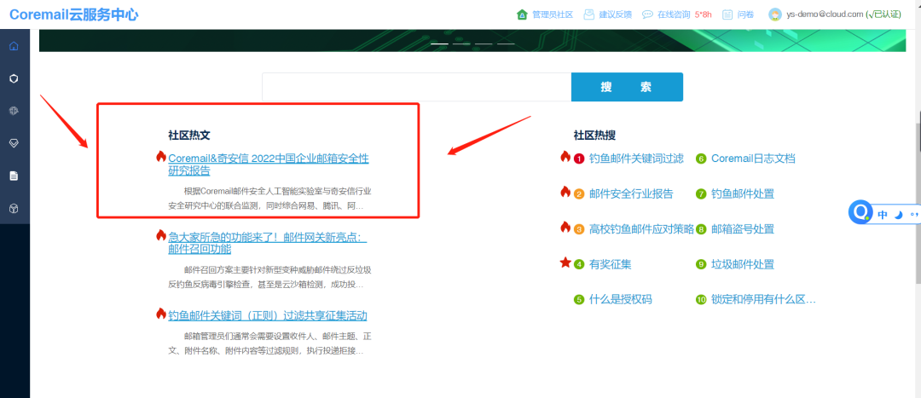Click the 管理员社区 house icon
Screen dimensions: 921x398
[522, 14]
